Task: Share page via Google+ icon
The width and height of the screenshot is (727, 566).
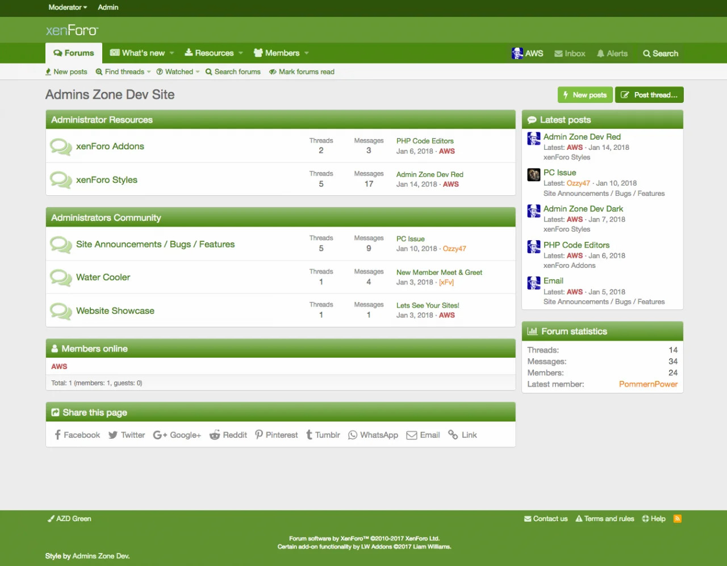Action: coord(160,435)
